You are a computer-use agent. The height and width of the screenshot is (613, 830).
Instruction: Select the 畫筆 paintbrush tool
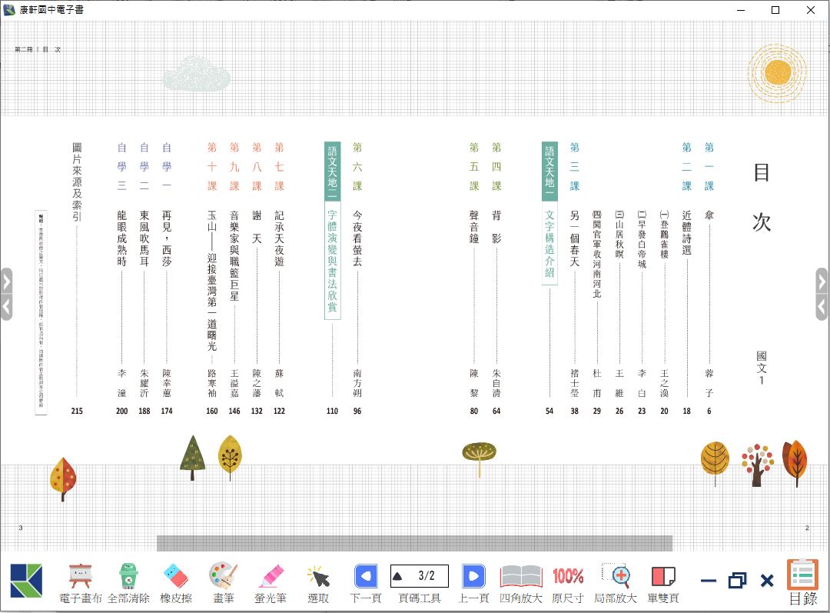[x=222, y=581]
